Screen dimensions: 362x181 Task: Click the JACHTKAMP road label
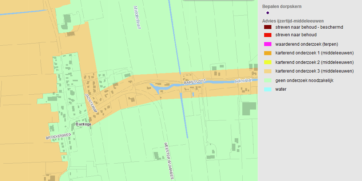(91, 103)
